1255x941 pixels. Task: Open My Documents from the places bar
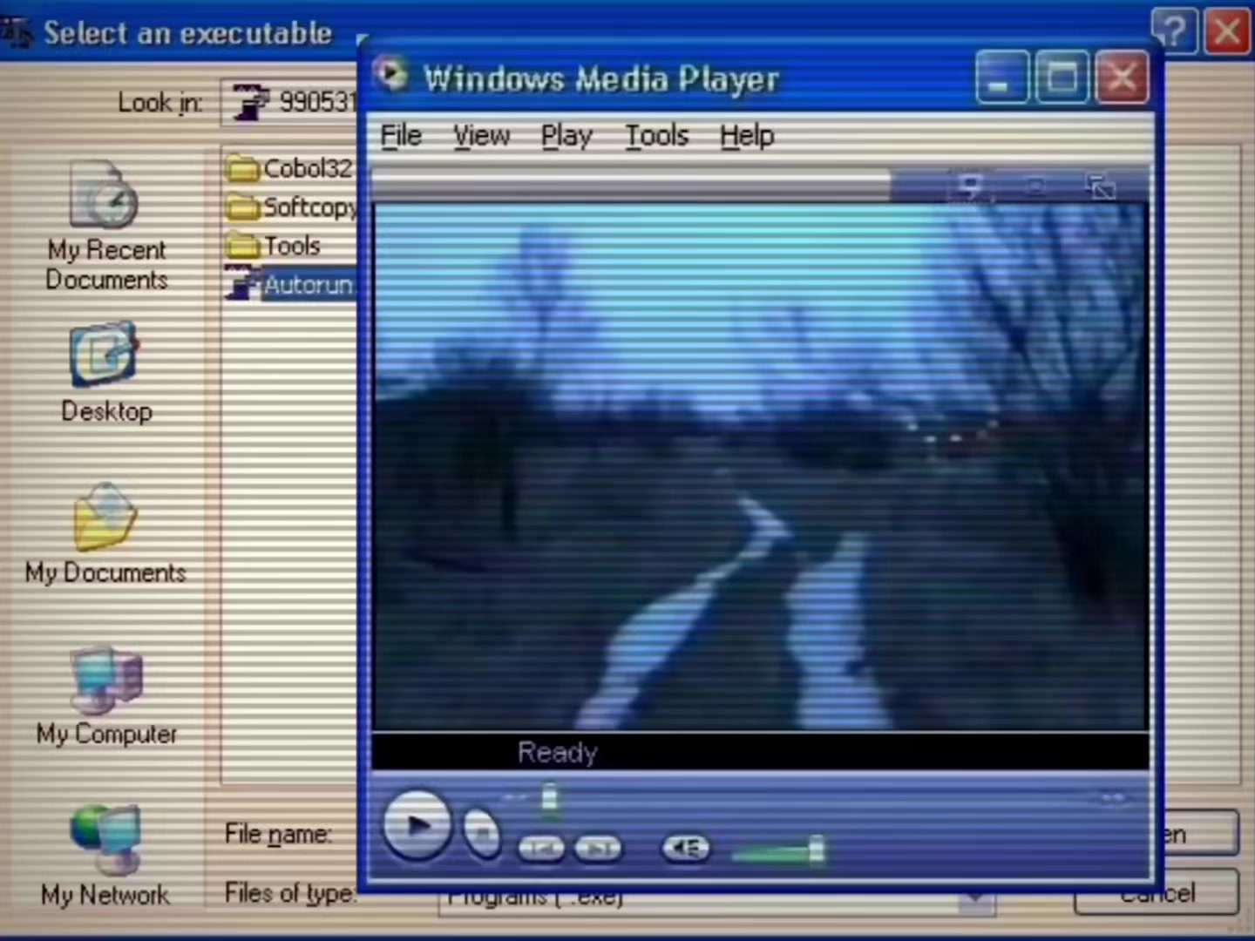105,533
